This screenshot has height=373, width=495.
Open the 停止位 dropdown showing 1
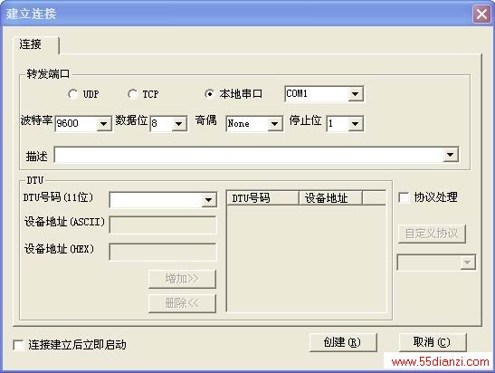click(355, 123)
